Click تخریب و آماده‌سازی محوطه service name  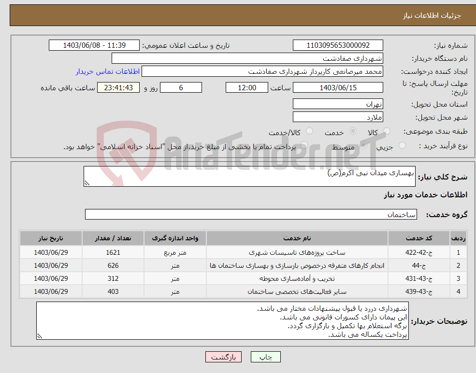coord(297,278)
